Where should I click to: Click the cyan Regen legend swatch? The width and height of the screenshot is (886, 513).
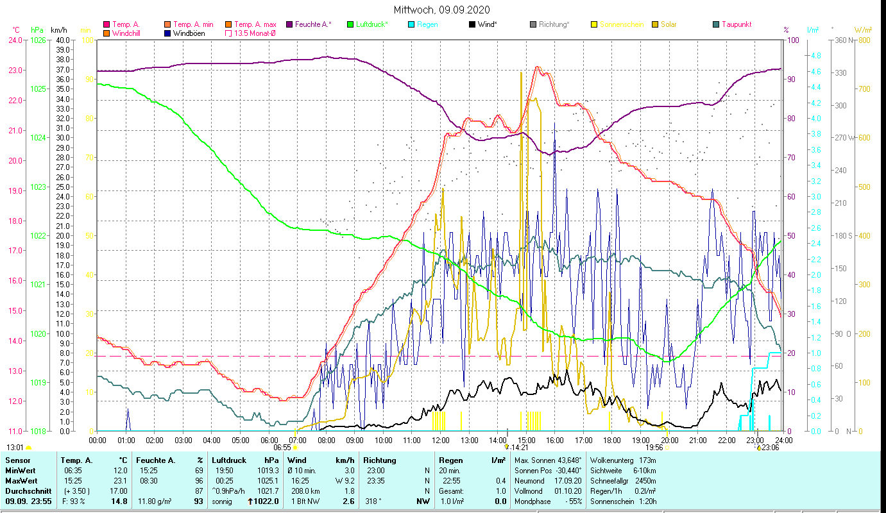[x=411, y=24]
